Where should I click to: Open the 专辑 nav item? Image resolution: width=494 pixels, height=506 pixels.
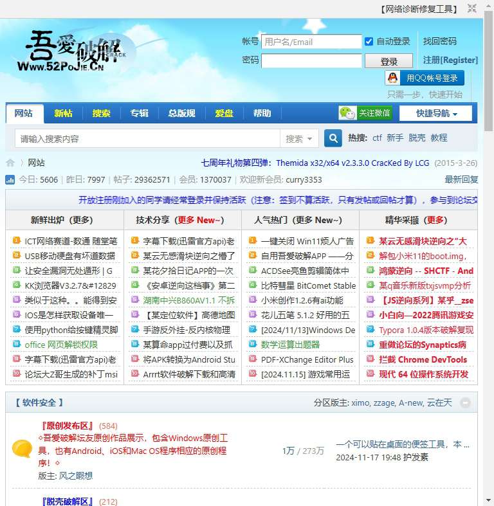coord(139,113)
